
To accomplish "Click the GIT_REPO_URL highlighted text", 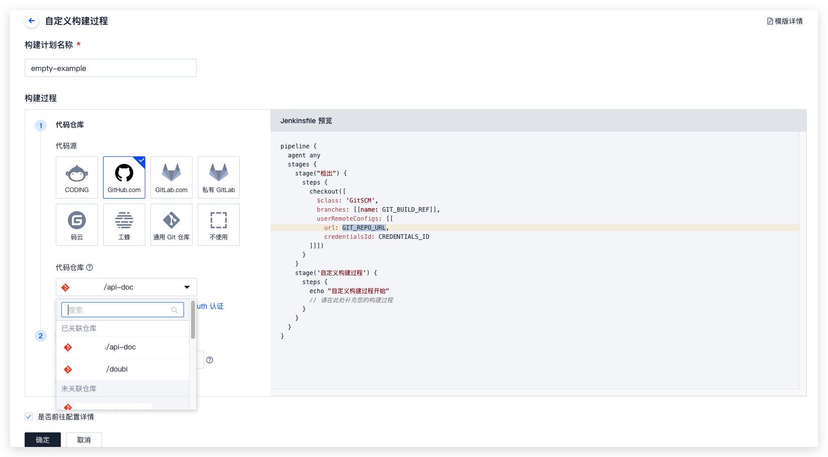I will (x=364, y=228).
